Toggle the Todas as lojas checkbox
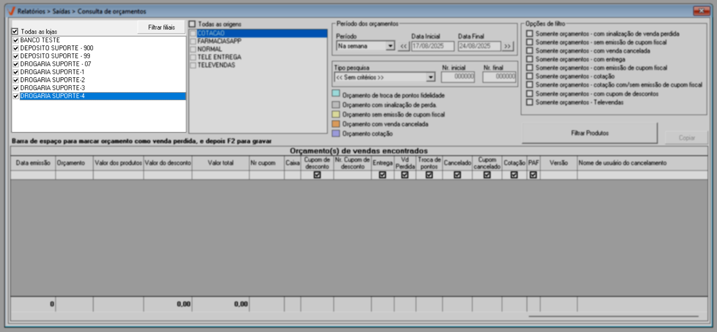 click(x=15, y=31)
